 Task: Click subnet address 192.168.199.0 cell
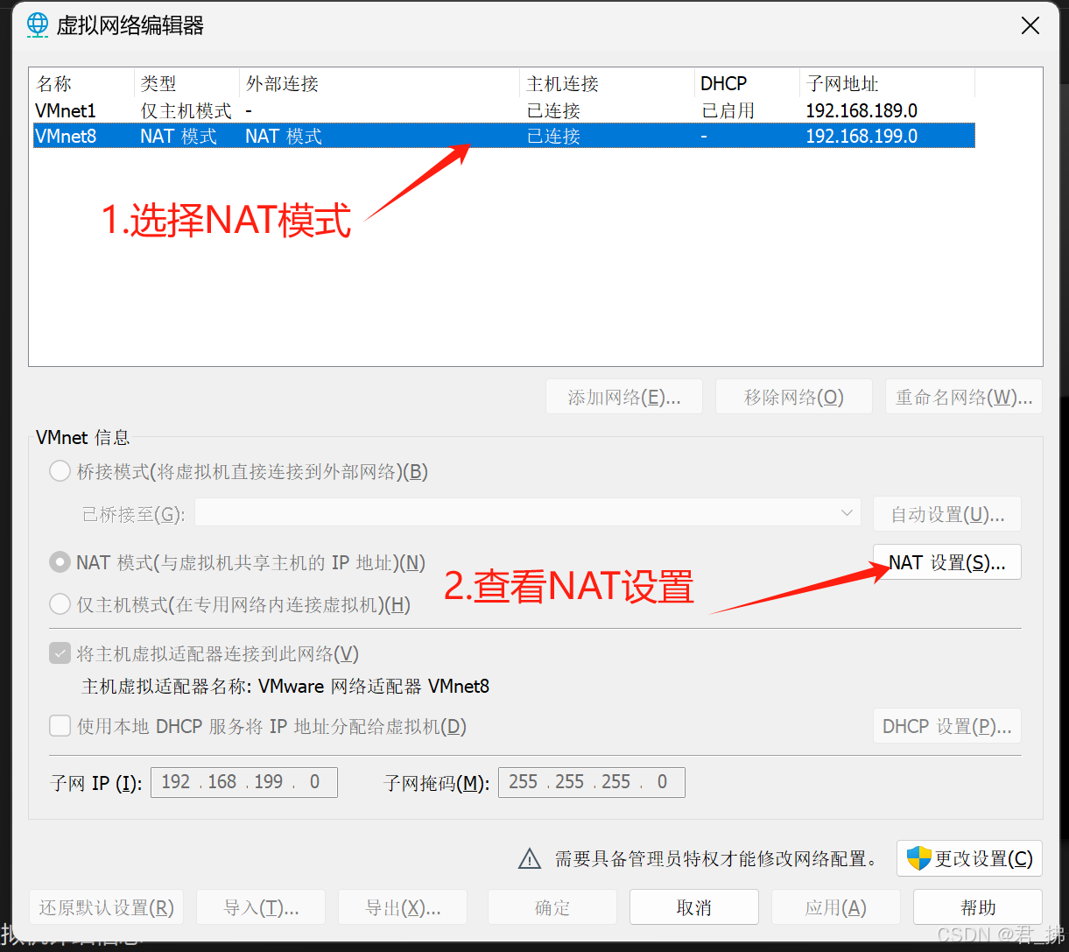coord(862,137)
